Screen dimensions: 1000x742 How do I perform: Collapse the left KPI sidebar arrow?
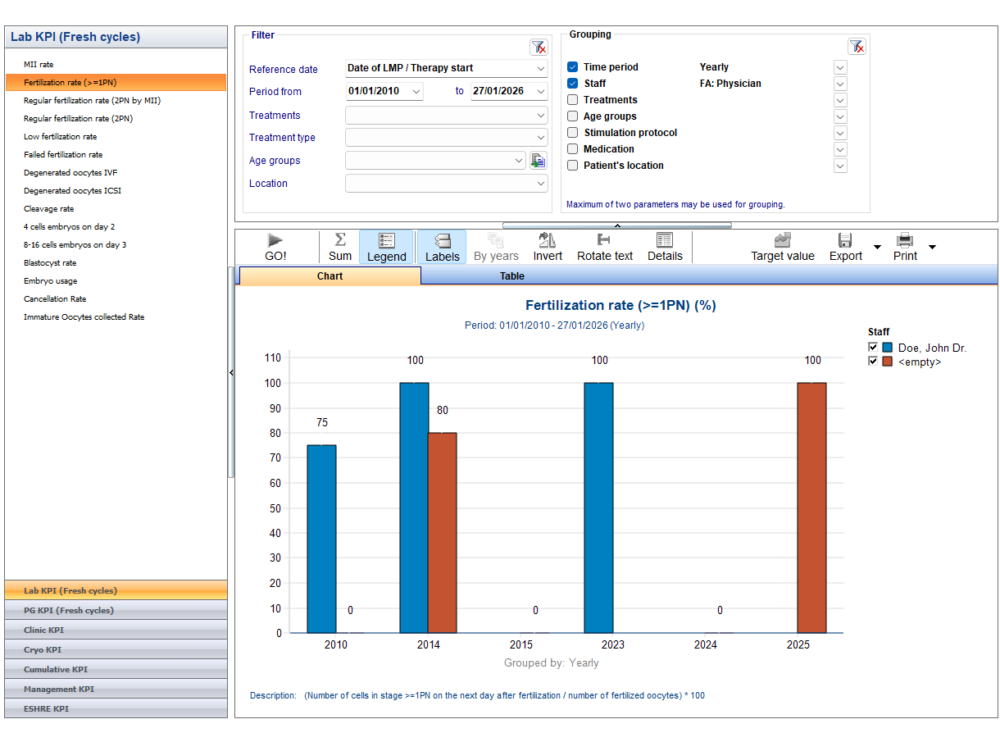coord(231,372)
